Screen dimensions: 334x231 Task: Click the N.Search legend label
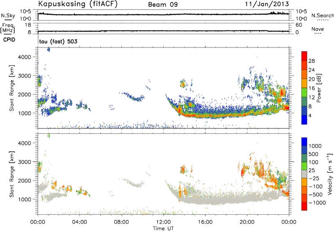tap(322, 15)
